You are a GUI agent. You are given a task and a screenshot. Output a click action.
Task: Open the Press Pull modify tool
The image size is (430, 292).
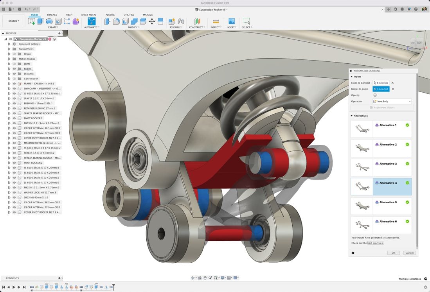107,21
